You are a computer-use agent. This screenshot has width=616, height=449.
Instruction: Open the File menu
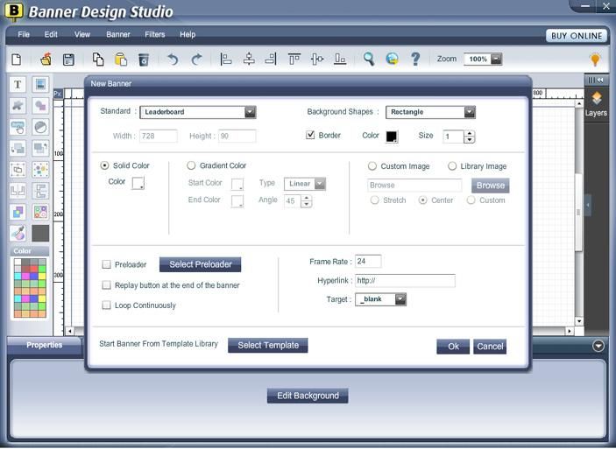pyautogui.click(x=24, y=34)
